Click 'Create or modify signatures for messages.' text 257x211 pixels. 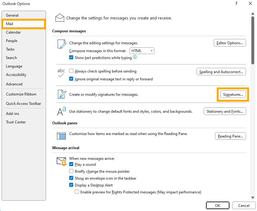click(104, 95)
